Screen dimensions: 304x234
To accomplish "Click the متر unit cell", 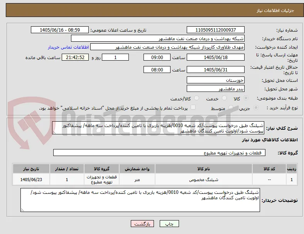I will (137, 180).
